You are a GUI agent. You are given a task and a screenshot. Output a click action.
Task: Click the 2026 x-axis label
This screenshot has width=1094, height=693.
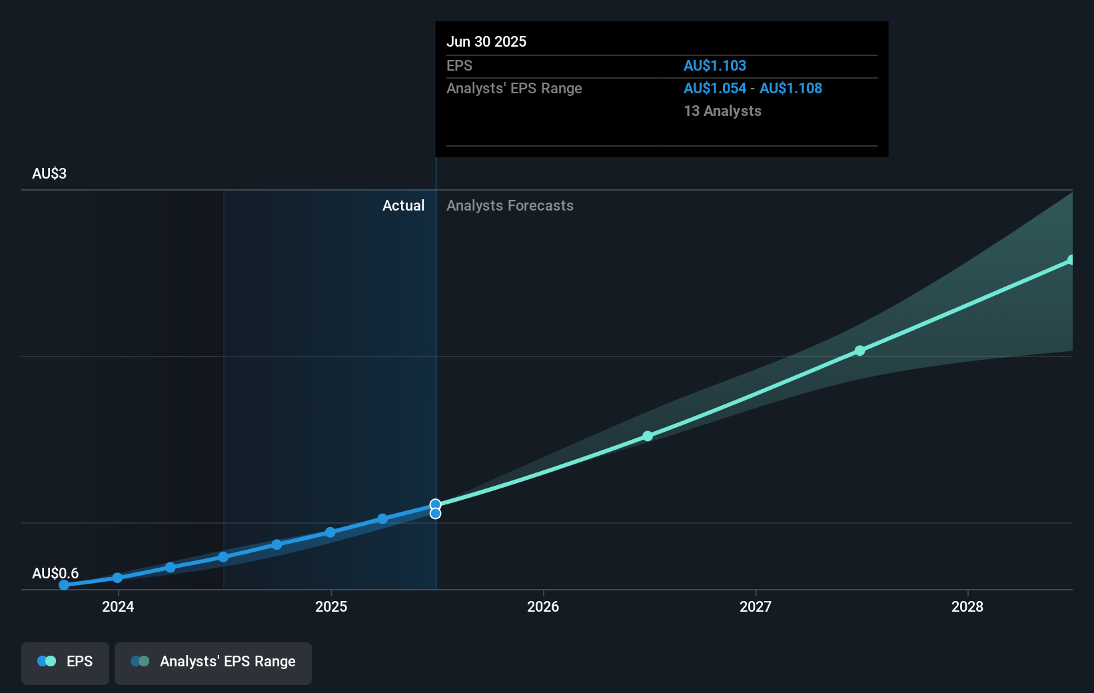(543, 606)
